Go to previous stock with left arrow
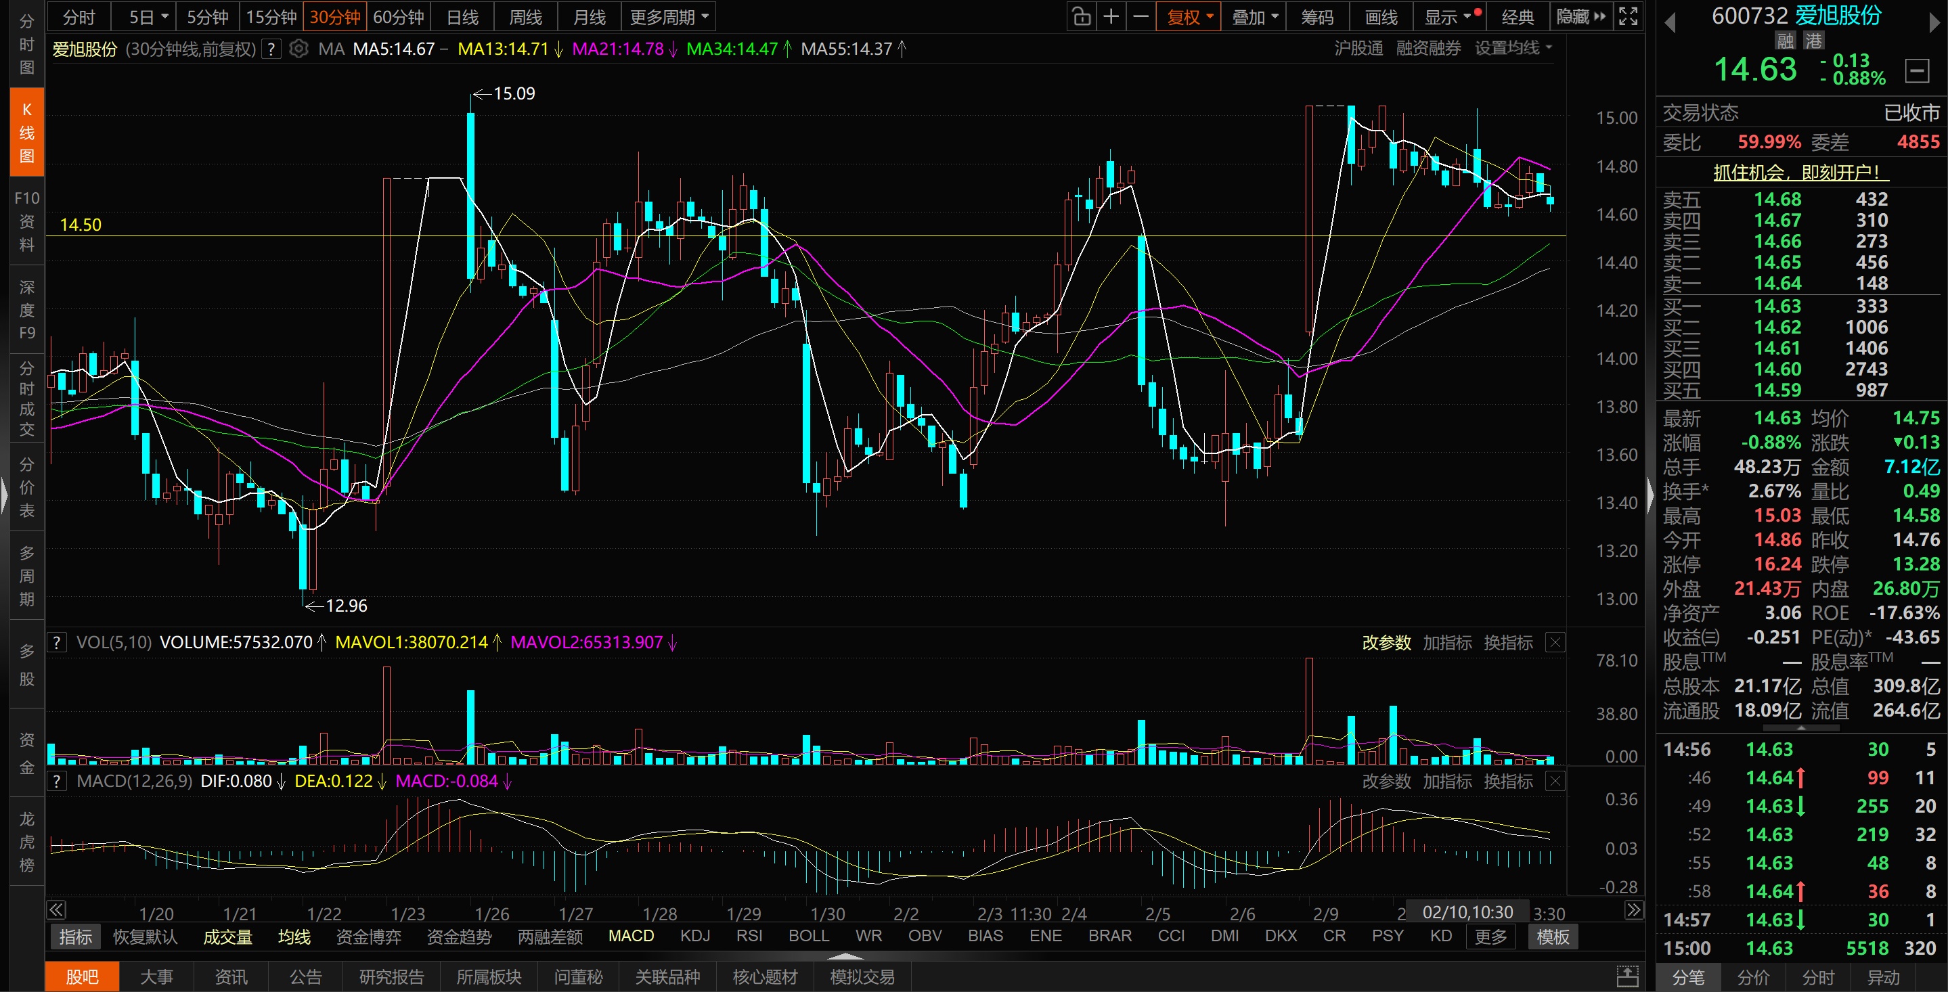The width and height of the screenshot is (1948, 992). coord(1670,24)
